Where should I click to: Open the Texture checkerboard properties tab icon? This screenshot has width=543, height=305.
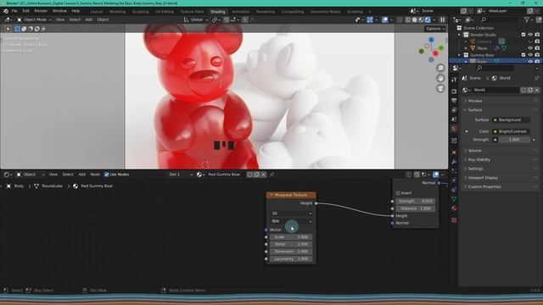pyautogui.click(x=454, y=220)
